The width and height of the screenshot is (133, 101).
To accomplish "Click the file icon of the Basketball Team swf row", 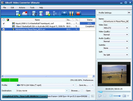I will pyautogui.click(x=13, y=23).
